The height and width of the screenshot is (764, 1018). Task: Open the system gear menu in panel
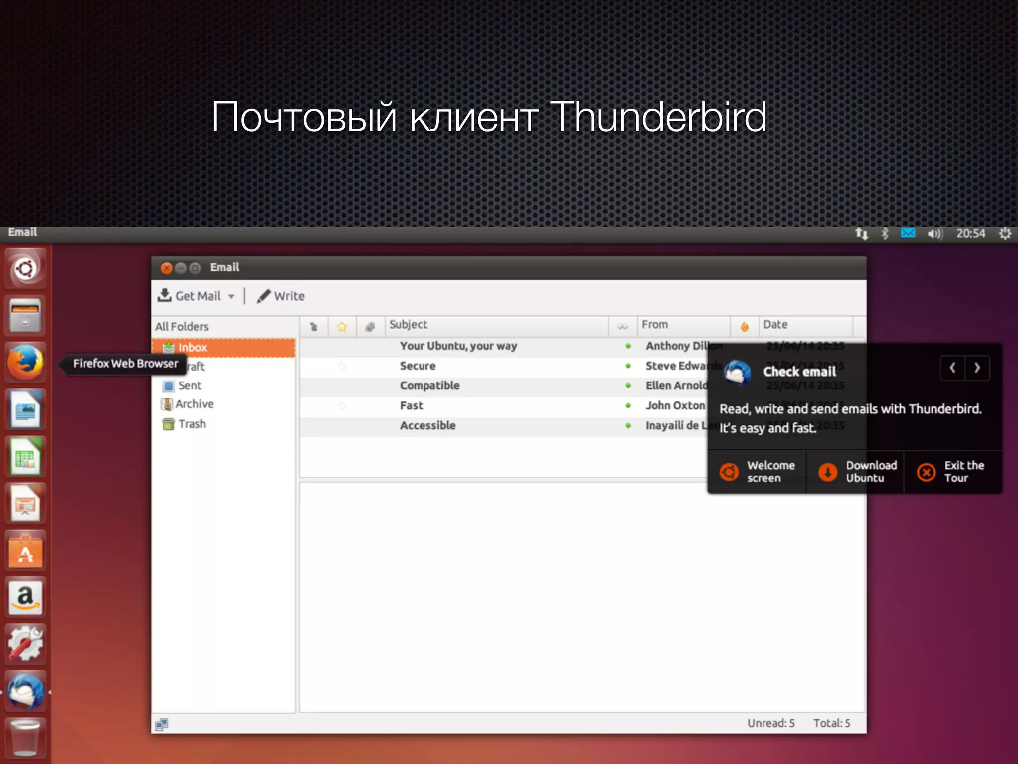(1005, 233)
